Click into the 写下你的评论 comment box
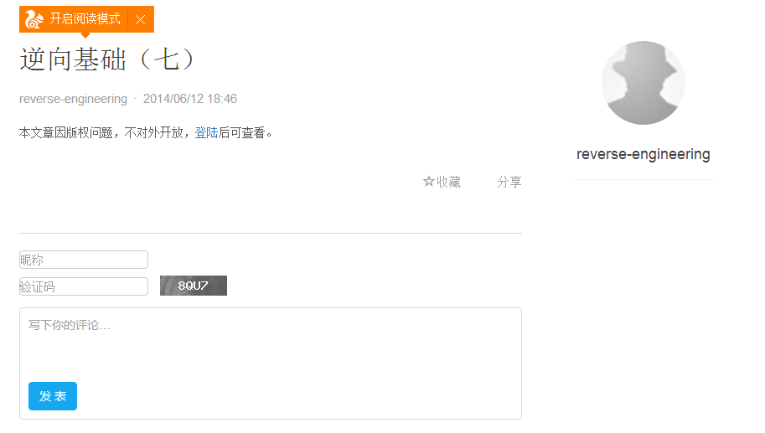 click(x=271, y=342)
